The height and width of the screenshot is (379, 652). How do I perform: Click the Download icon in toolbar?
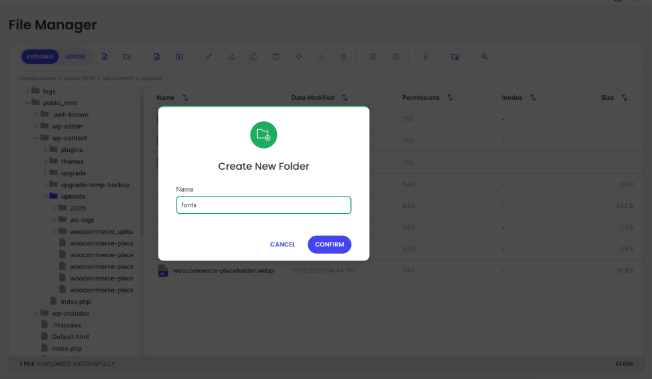pos(322,57)
